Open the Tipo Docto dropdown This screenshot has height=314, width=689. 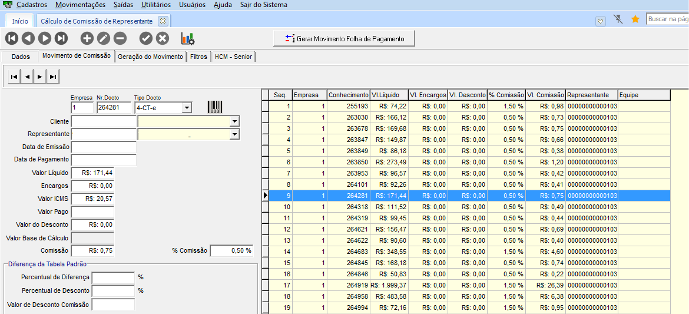coord(187,108)
